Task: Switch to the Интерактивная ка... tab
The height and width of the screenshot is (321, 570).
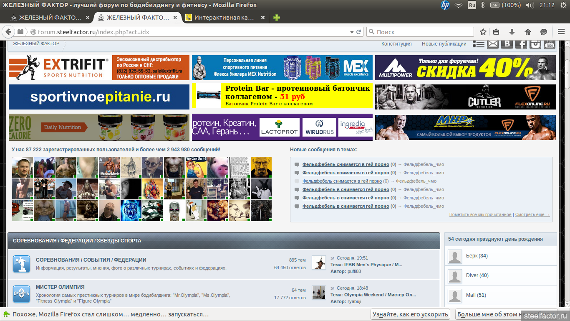Action: tap(226, 18)
